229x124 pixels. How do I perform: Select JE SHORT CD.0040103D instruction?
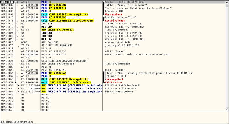(57, 45)
